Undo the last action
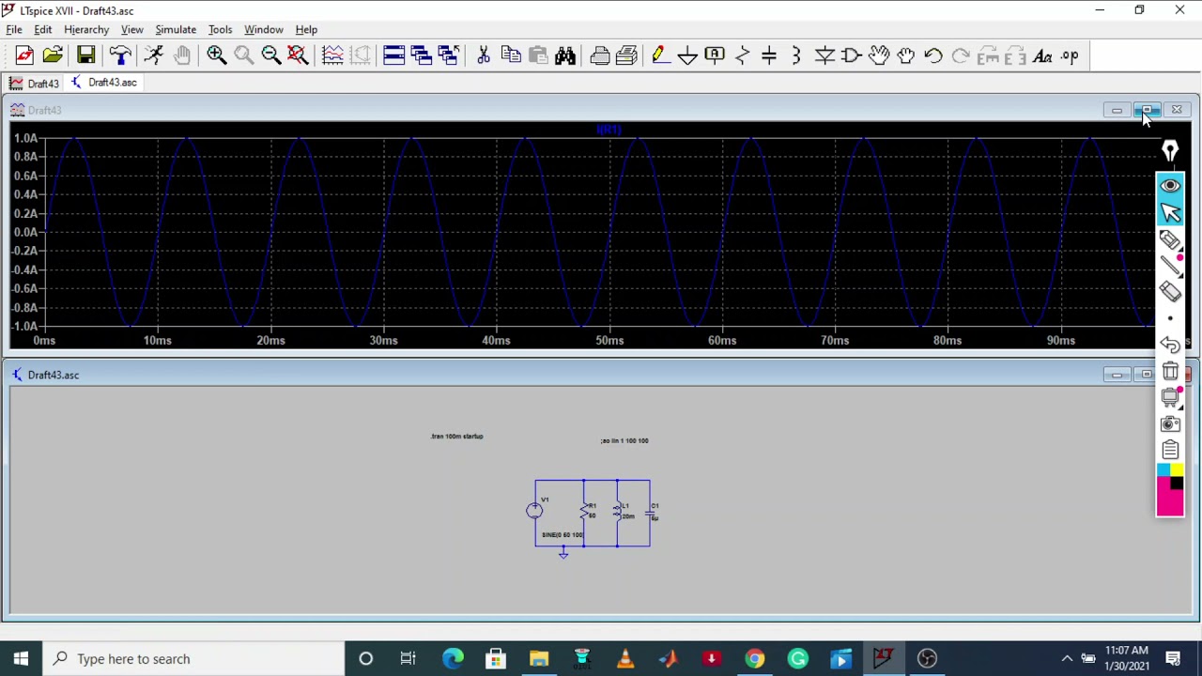The height and width of the screenshot is (676, 1202). (932, 56)
